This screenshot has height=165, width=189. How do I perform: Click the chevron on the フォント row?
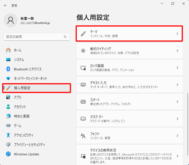pyautogui.click(x=177, y=136)
